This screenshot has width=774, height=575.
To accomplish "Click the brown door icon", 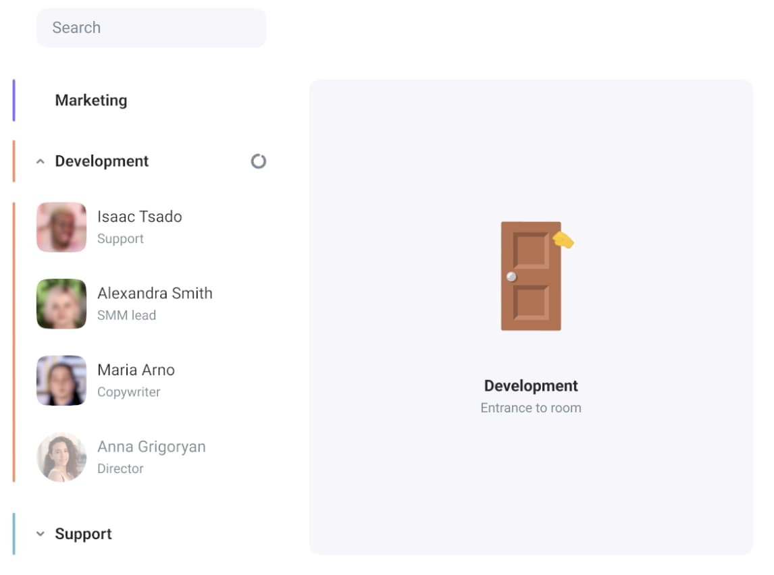I will pos(531,275).
